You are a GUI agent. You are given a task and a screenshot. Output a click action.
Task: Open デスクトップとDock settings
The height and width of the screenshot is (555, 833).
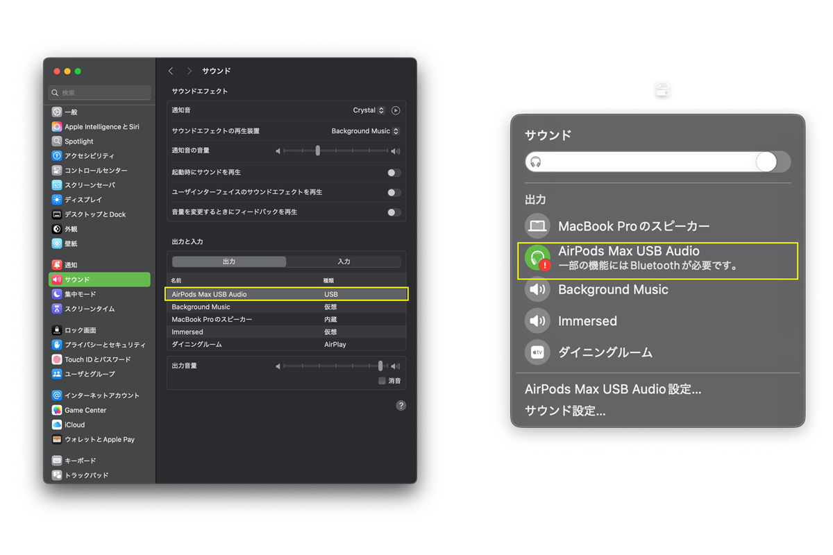pos(99,214)
